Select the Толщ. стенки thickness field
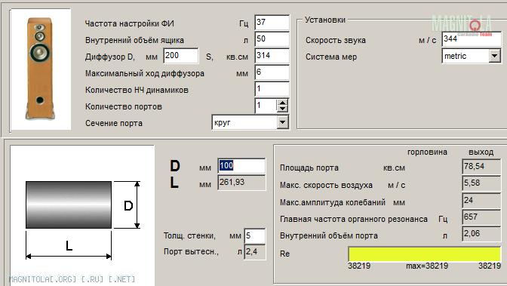507x286 pixels. (x=255, y=236)
